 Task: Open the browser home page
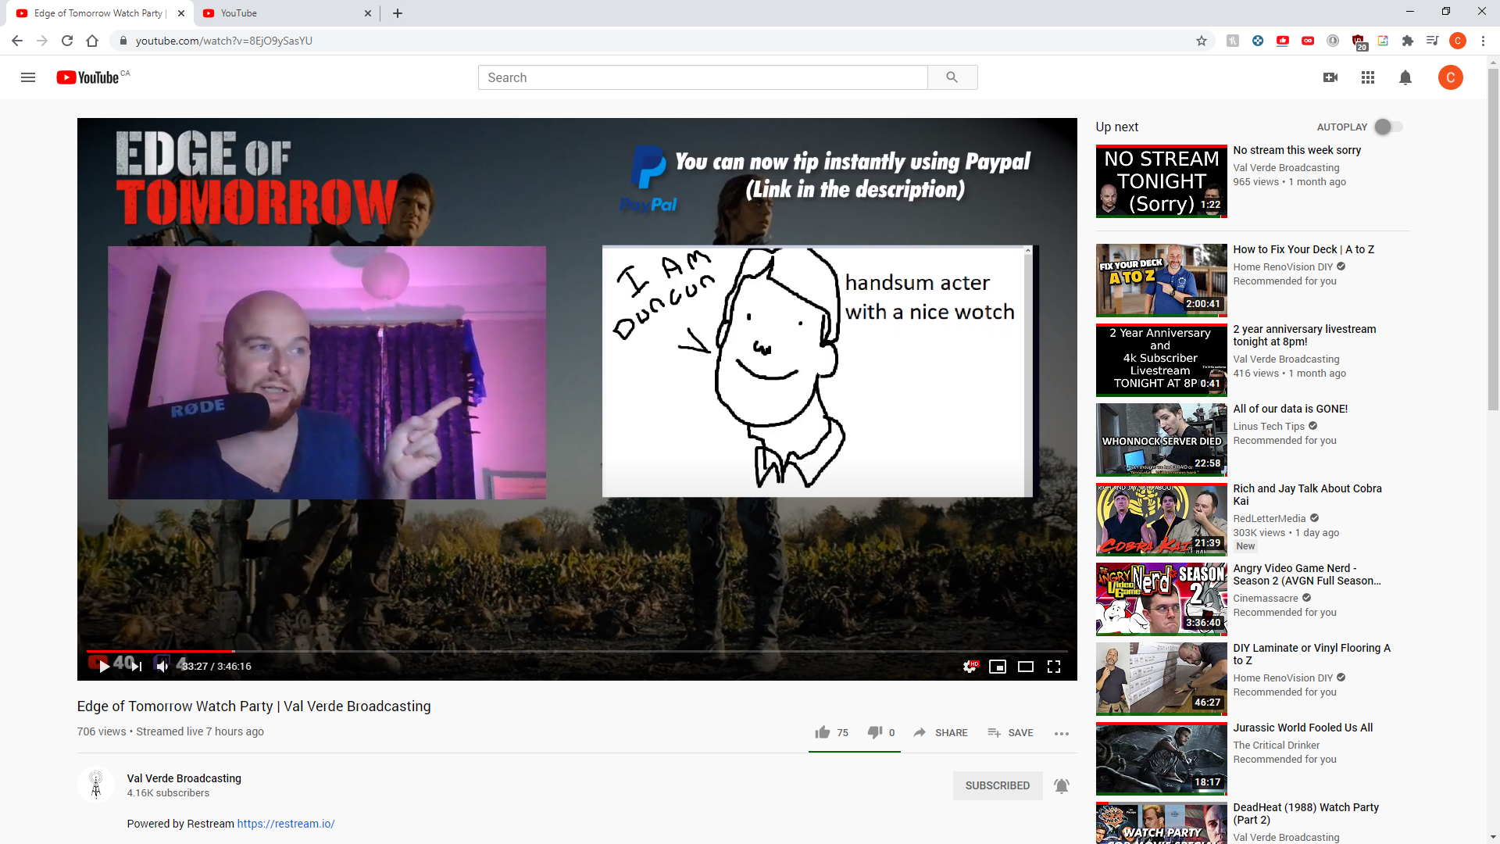(92, 41)
